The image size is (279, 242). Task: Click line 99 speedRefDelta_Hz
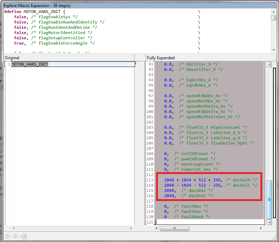pos(198,106)
